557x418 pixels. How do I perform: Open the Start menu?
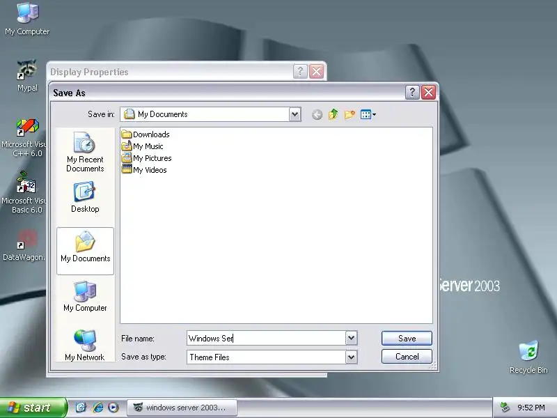[x=33, y=408]
